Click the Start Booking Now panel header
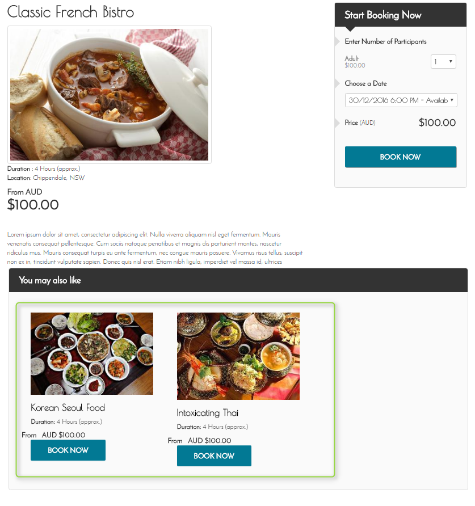This screenshot has width=475, height=506. (x=401, y=15)
